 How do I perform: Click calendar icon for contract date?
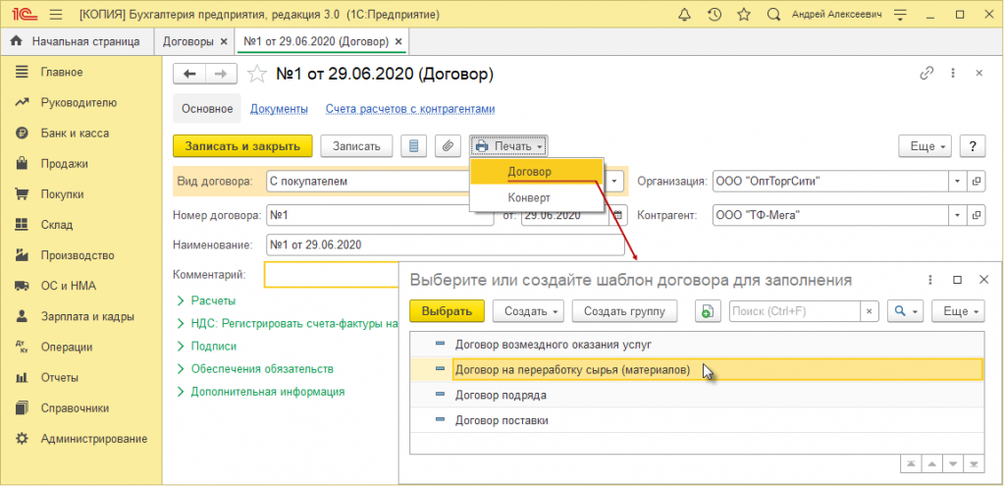point(616,215)
